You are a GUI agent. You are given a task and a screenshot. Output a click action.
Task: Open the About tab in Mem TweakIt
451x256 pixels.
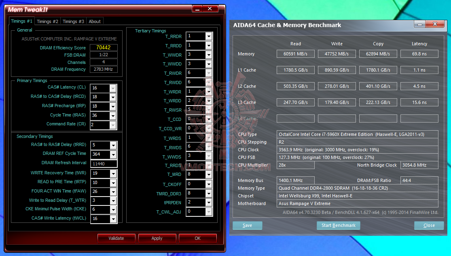(95, 21)
